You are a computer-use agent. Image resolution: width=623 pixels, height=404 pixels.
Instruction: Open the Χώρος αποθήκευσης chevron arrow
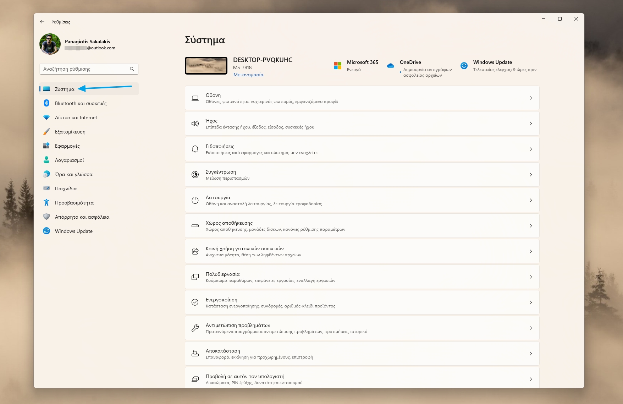pos(530,226)
